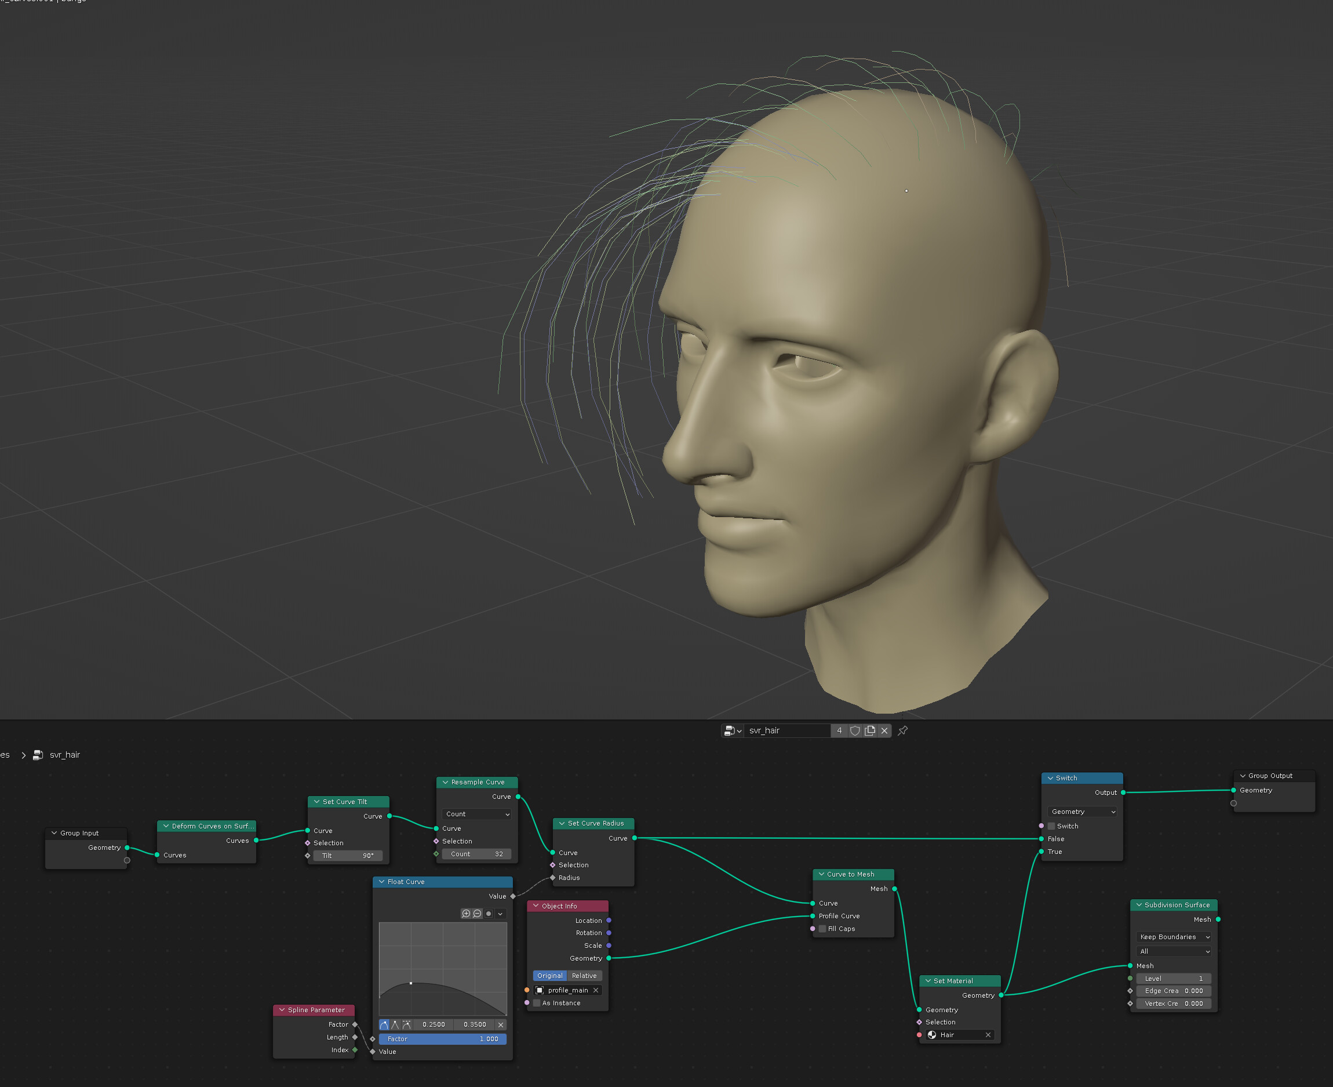Image resolution: width=1333 pixels, height=1087 pixels.
Task: Collapse the Resample Curve node
Action: pos(445,783)
